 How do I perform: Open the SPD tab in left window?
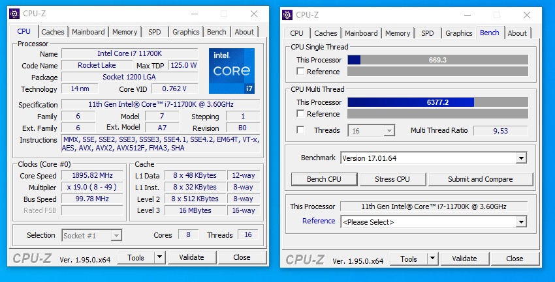[x=155, y=32]
